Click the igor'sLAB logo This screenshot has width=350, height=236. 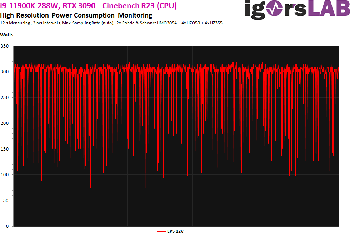(297, 10)
